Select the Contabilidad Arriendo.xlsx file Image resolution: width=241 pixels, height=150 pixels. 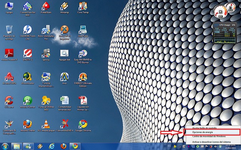pyautogui.click(x=65, y=100)
